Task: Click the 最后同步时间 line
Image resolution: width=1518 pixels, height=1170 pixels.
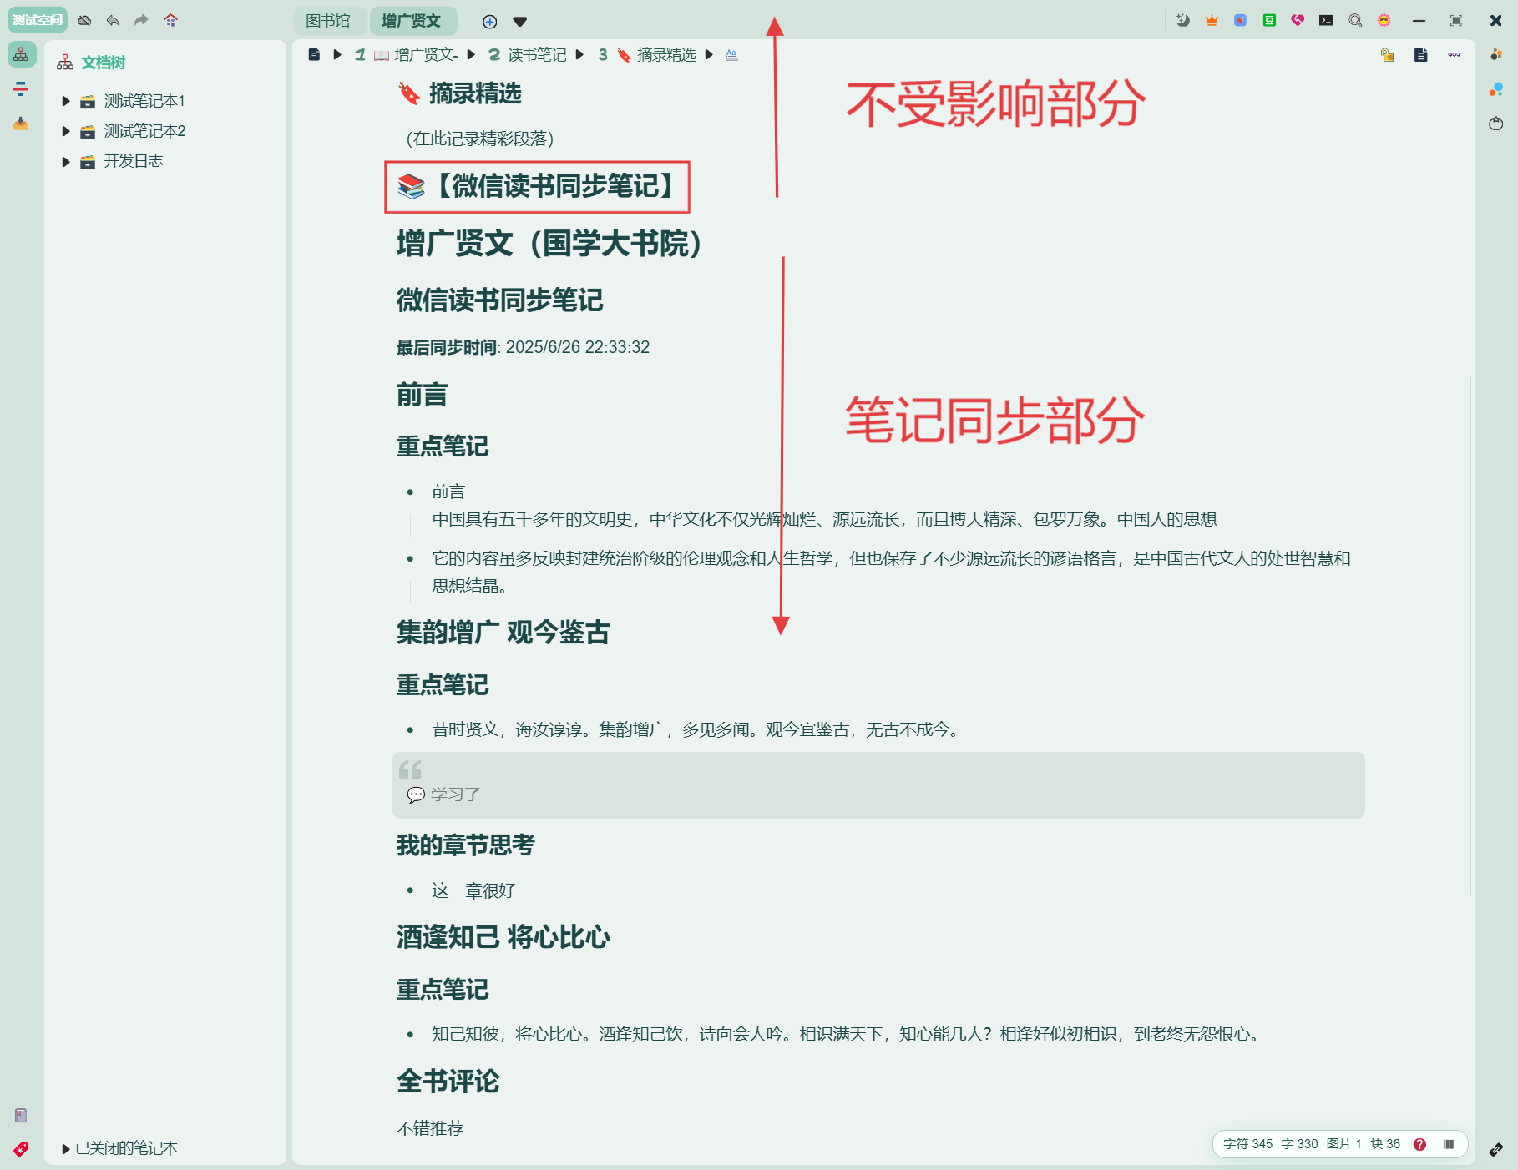Action: (x=523, y=347)
